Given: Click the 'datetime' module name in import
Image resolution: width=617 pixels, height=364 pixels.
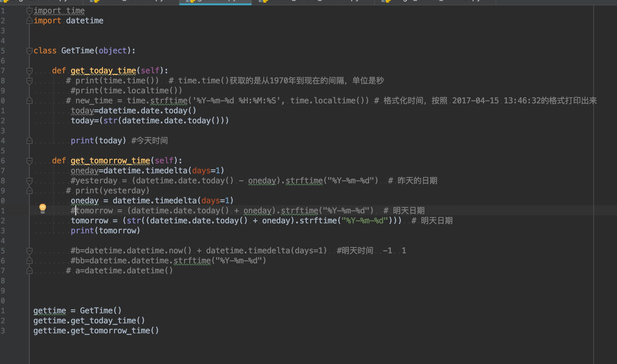Looking at the screenshot, I should [x=85, y=21].
